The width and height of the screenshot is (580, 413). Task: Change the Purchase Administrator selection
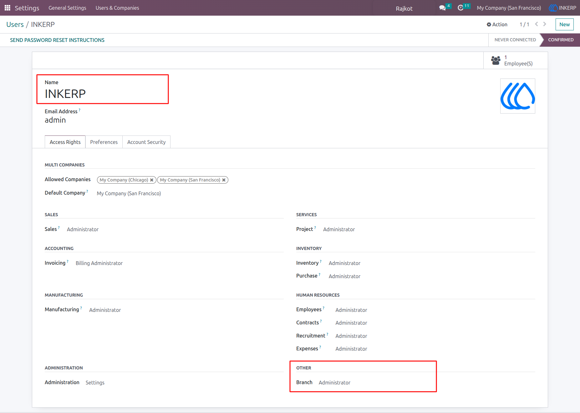(x=344, y=276)
